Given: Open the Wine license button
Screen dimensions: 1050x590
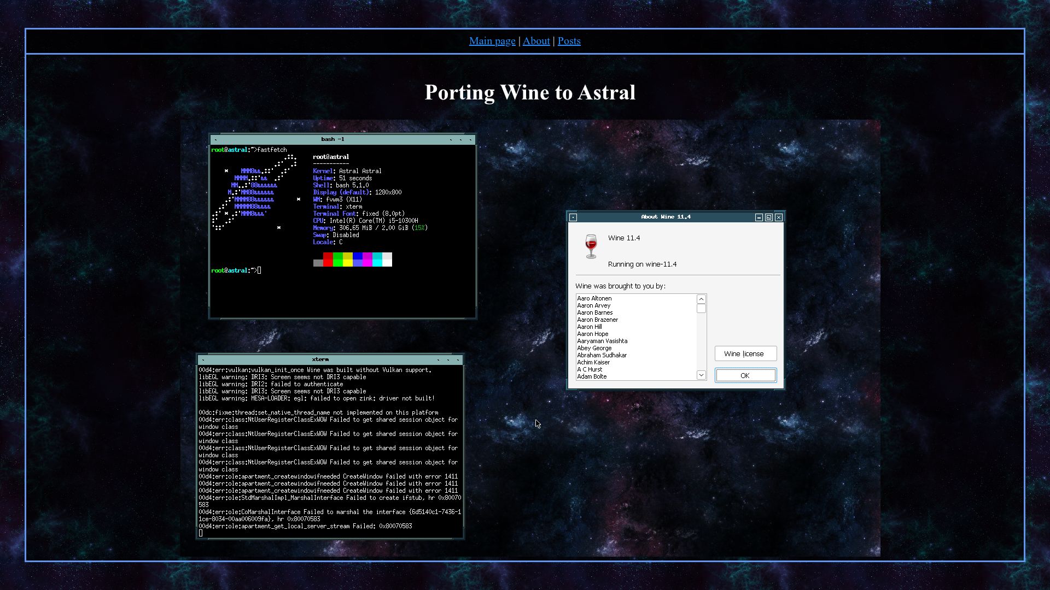Looking at the screenshot, I should click(745, 353).
